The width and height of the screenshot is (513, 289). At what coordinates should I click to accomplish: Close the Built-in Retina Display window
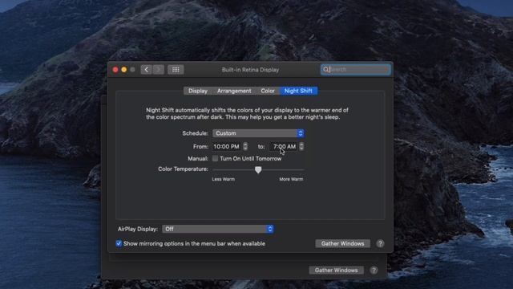(115, 70)
